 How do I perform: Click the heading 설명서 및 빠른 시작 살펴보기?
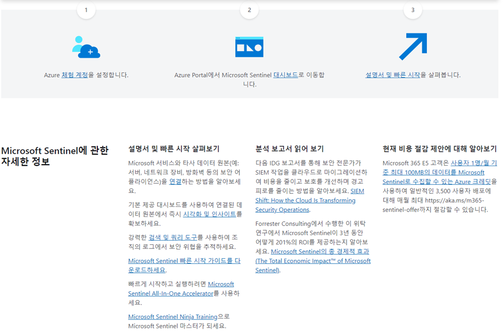[173, 149]
